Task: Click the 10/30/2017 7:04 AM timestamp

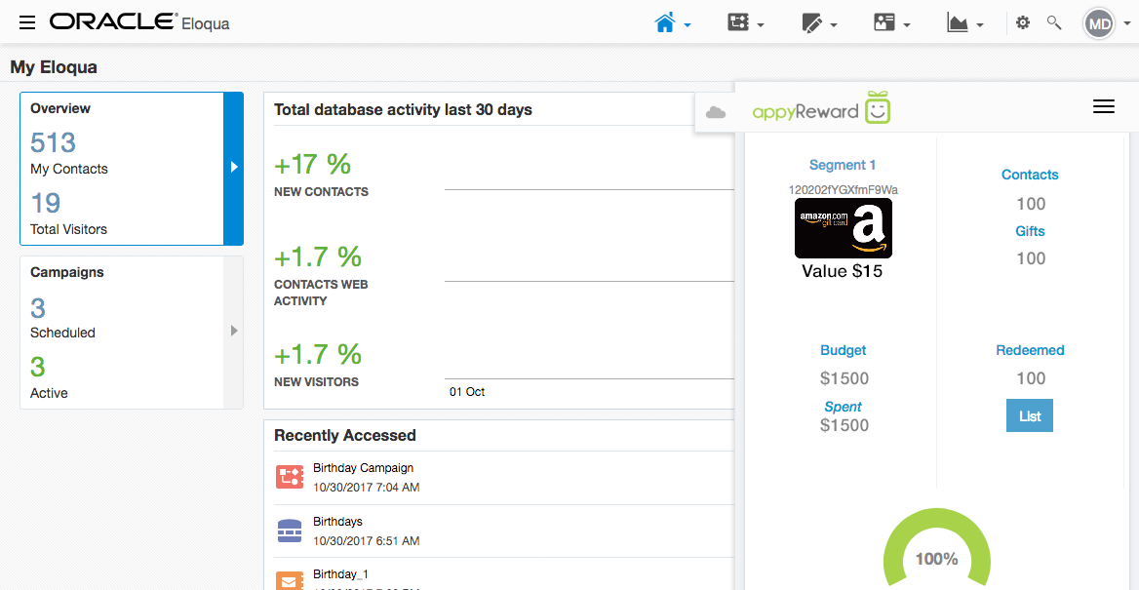Action: point(366,488)
